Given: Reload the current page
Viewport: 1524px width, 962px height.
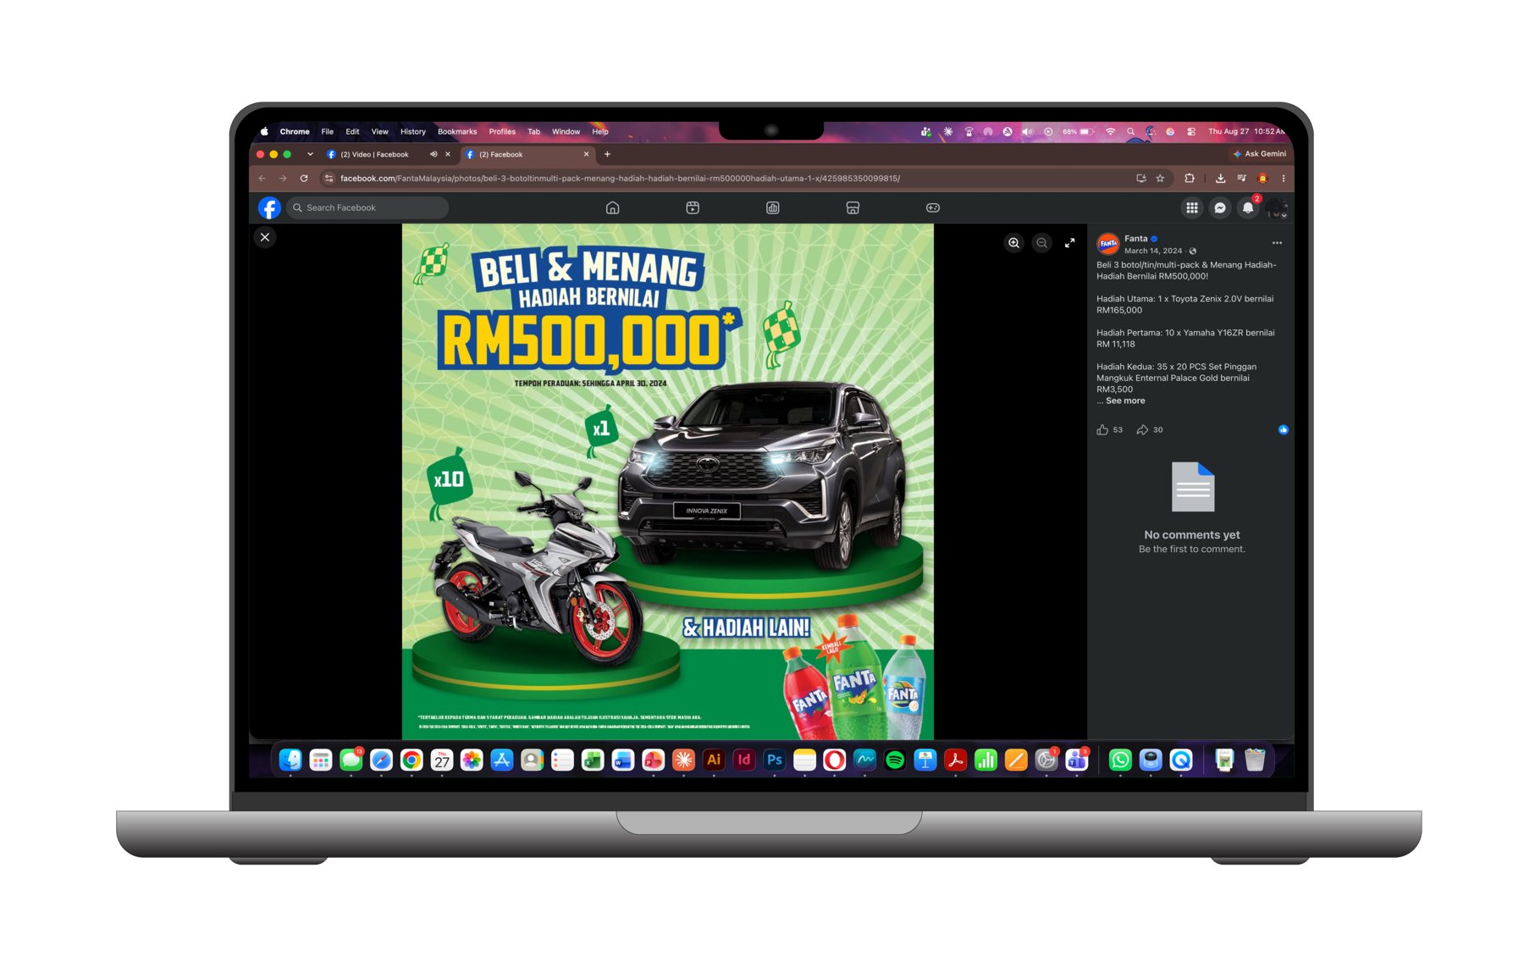Looking at the screenshot, I should pos(304,179).
